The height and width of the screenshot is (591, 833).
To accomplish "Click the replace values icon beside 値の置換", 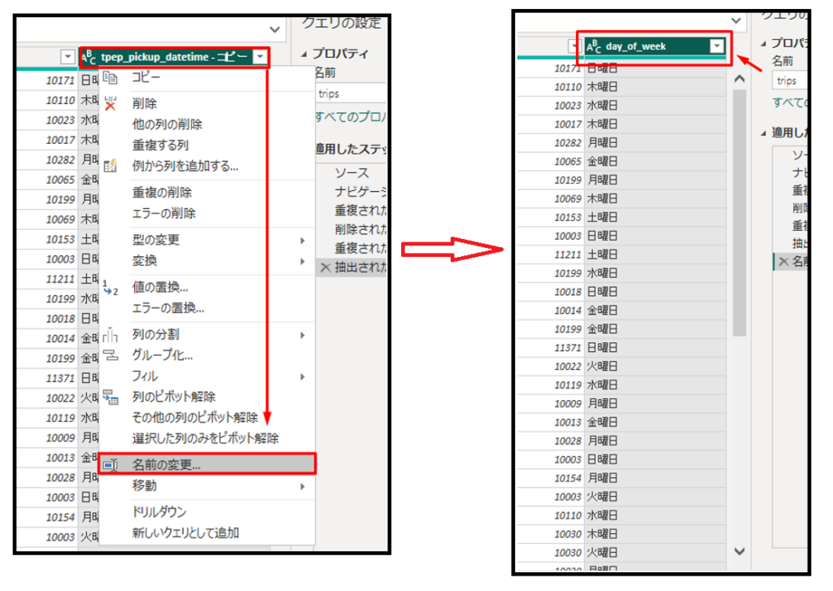I will pos(110,287).
